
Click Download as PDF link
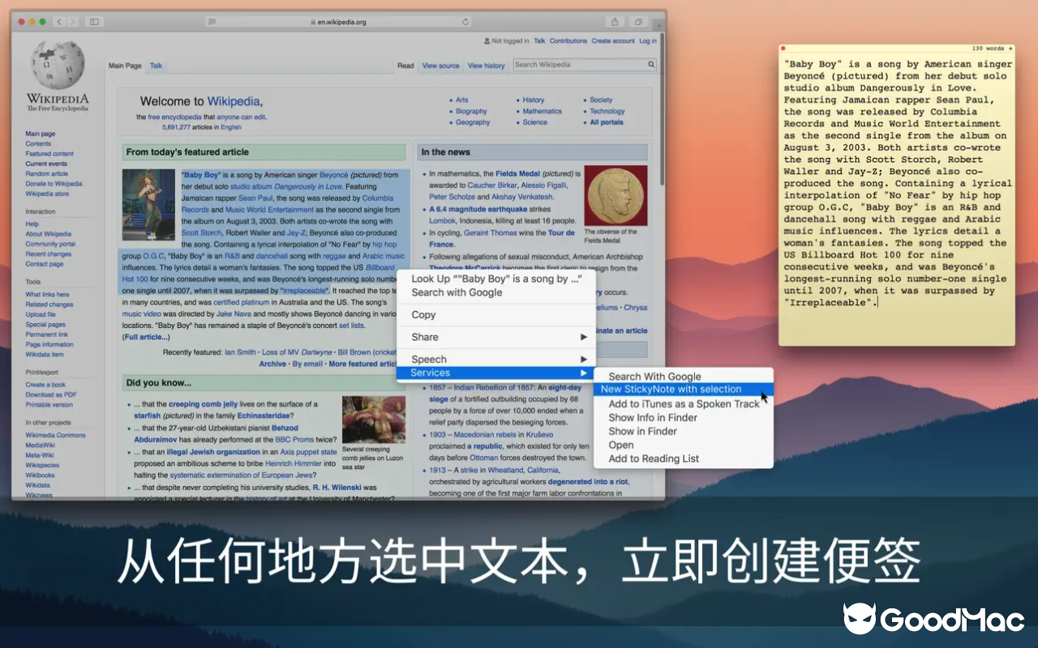coord(51,394)
